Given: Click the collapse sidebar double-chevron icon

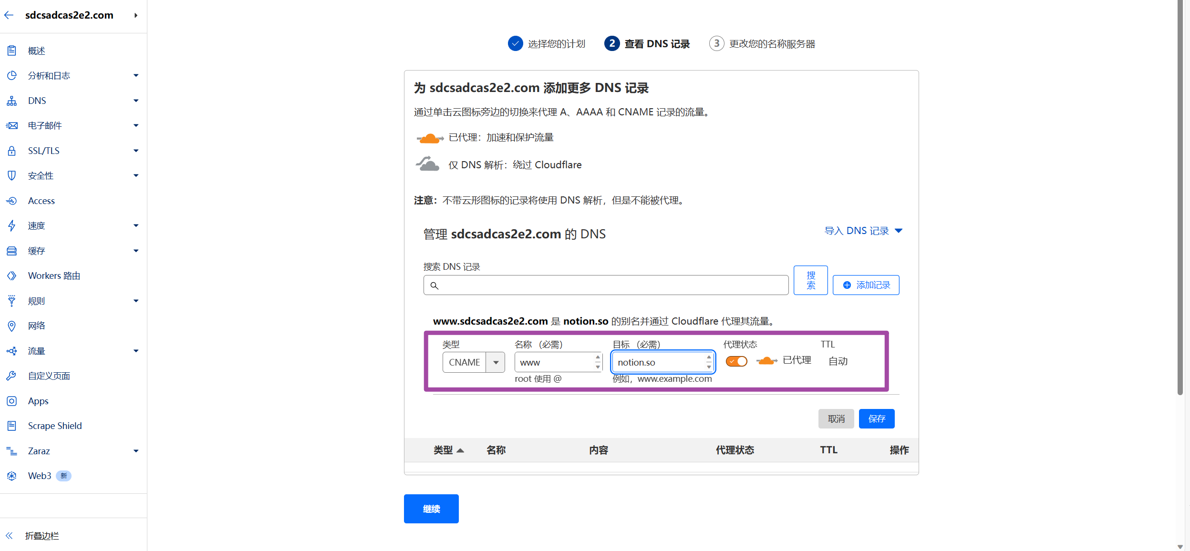Looking at the screenshot, I should pyautogui.click(x=9, y=536).
